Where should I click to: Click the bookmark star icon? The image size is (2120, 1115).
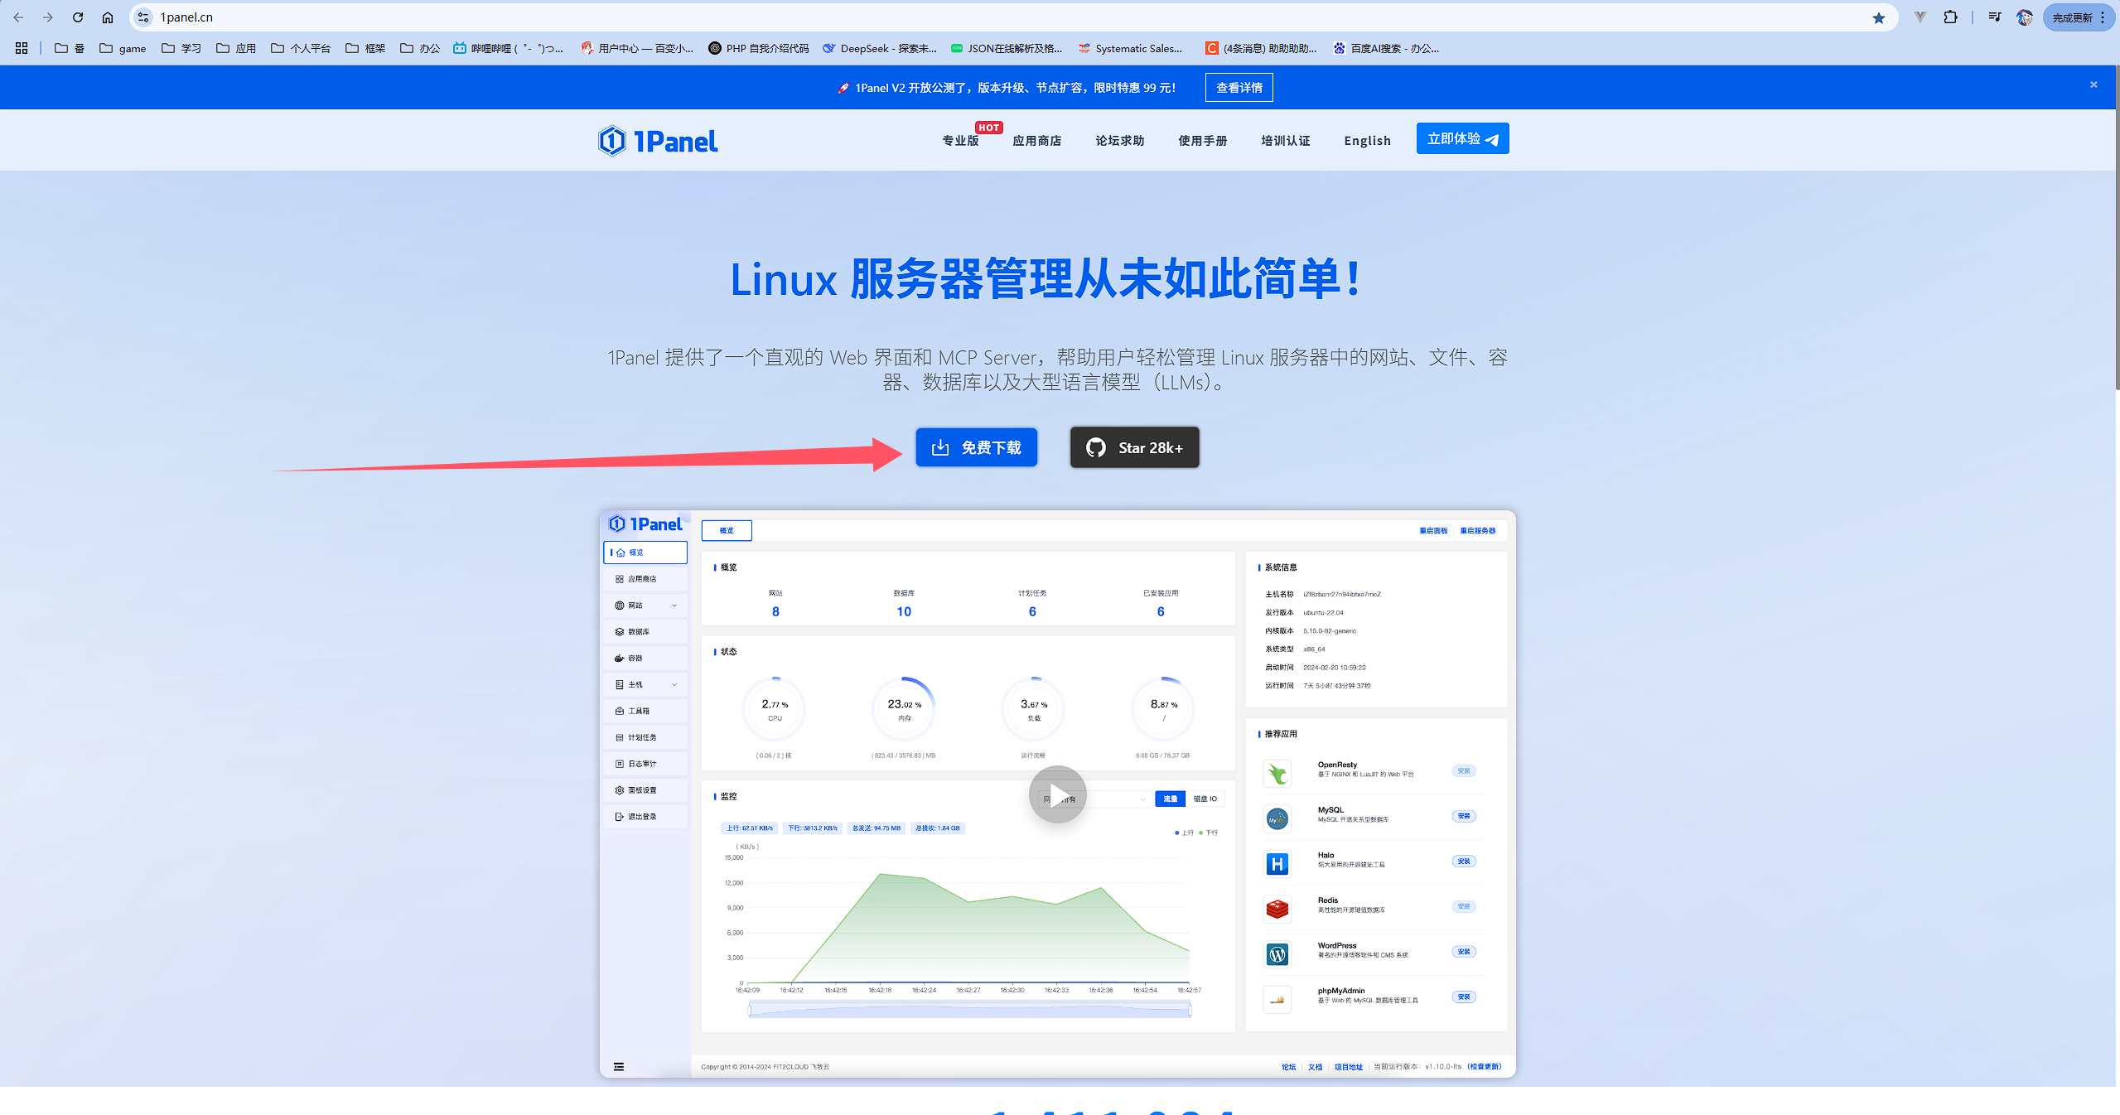click(1878, 17)
